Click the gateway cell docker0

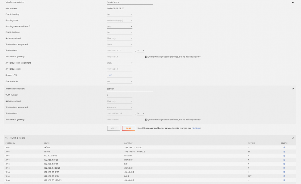click(128, 156)
